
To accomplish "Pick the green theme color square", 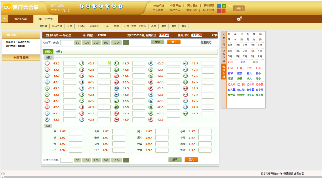I will click(x=224, y=6).
